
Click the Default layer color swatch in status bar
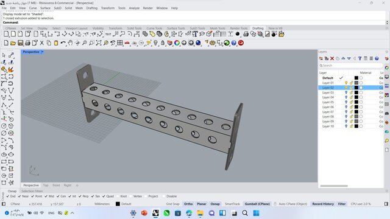pyautogui.click(x=118, y=204)
